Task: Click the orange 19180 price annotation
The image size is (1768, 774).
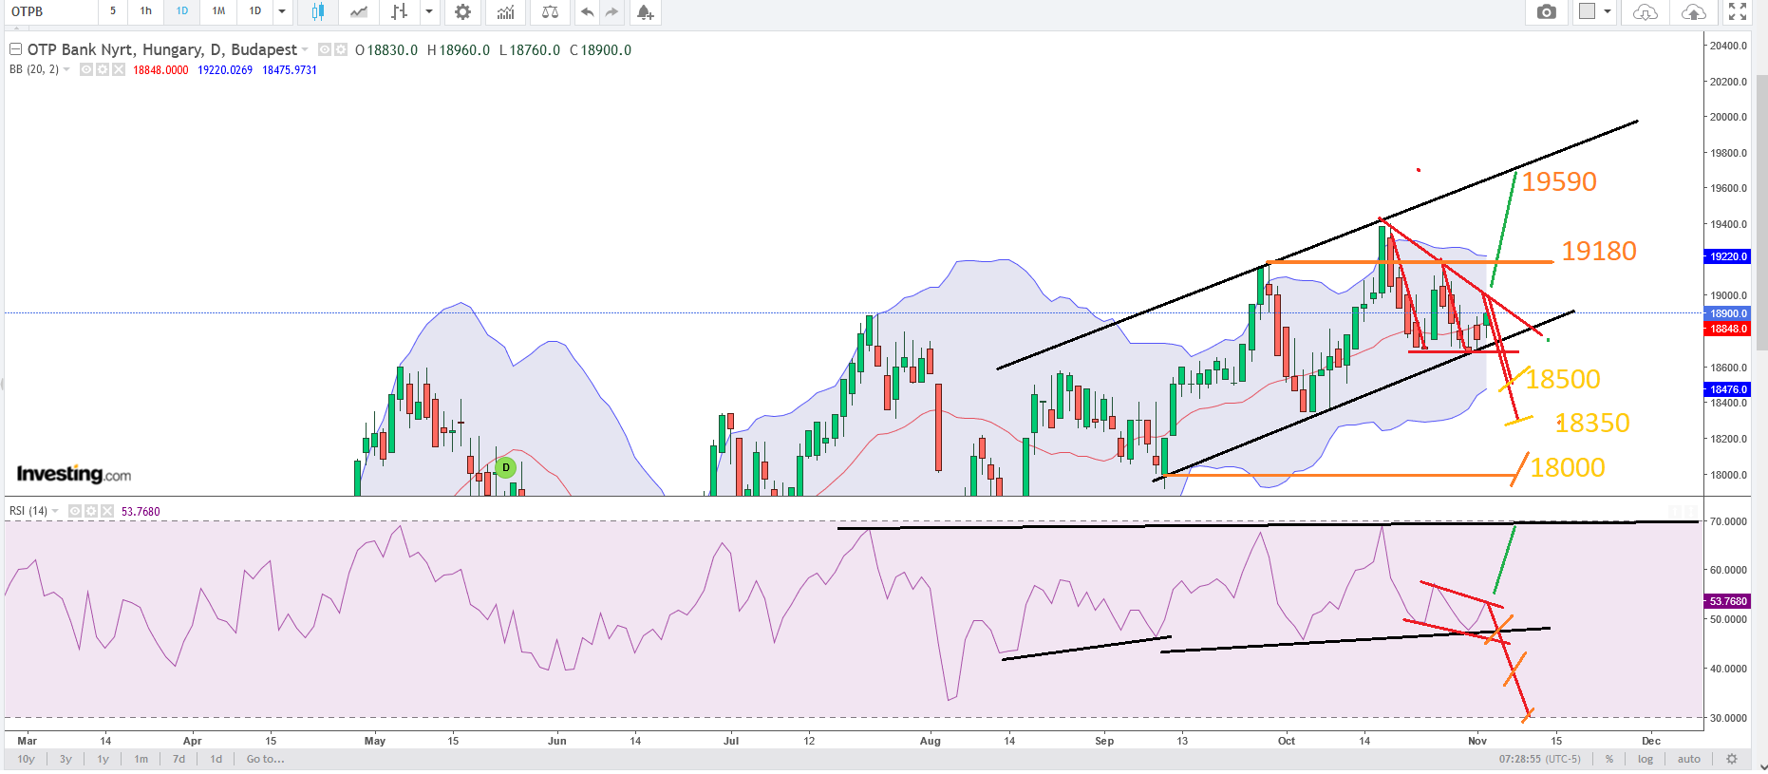Action: (1599, 251)
